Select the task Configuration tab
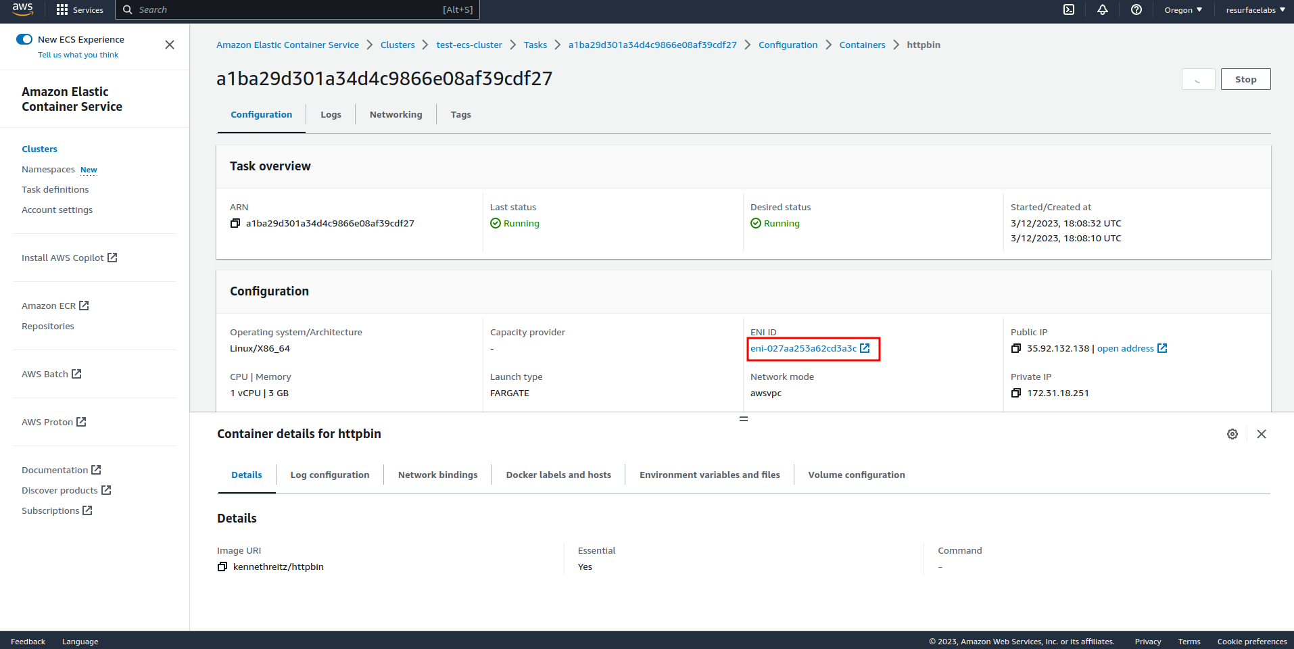 point(262,115)
